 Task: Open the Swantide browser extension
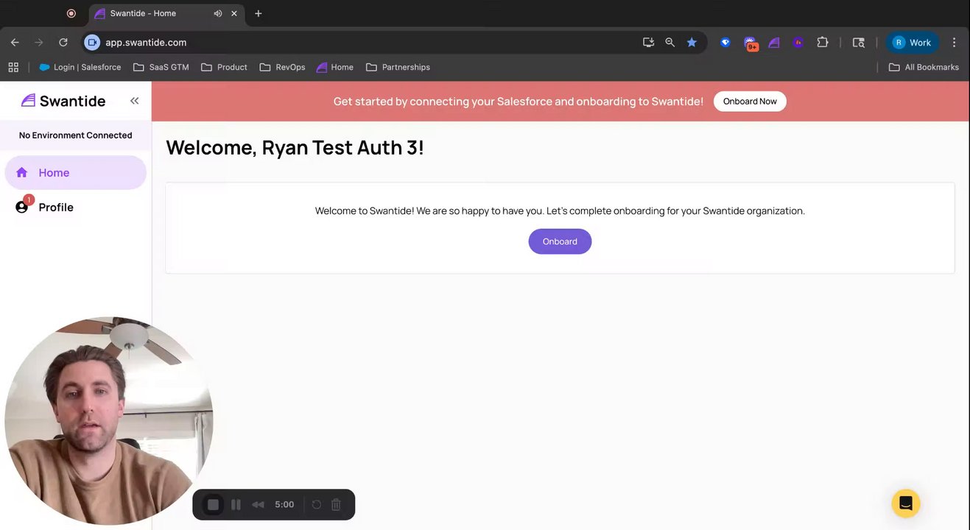tap(774, 43)
